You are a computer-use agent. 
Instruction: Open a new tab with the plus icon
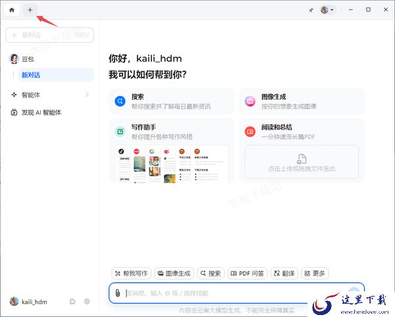(x=30, y=10)
